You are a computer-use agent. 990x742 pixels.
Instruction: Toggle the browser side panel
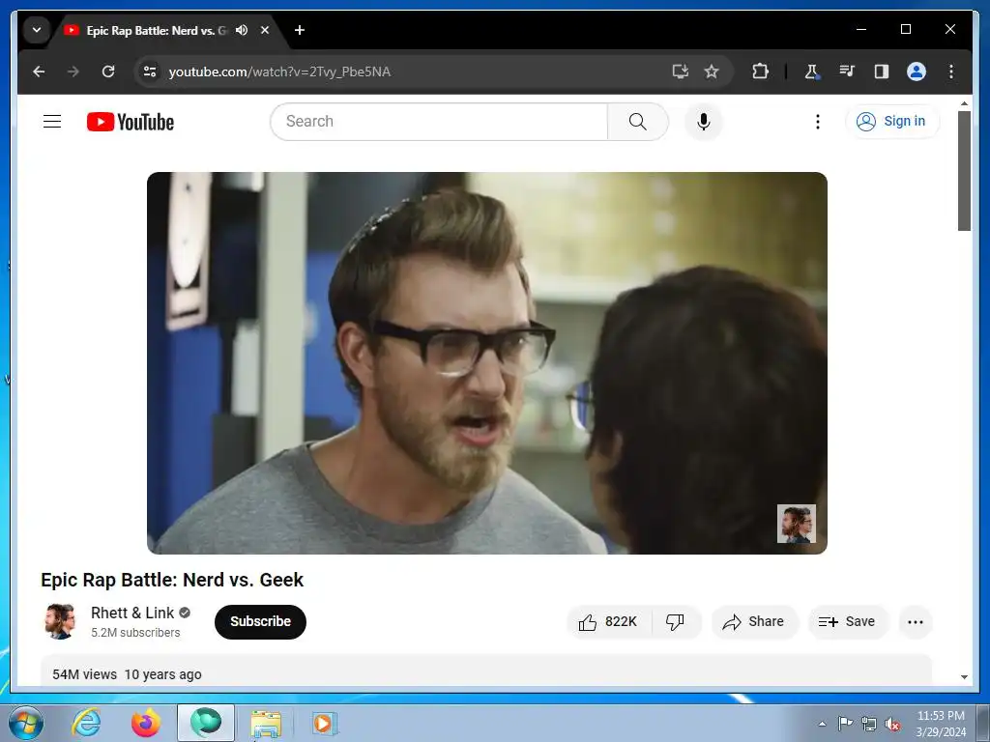click(x=882, y=71)
